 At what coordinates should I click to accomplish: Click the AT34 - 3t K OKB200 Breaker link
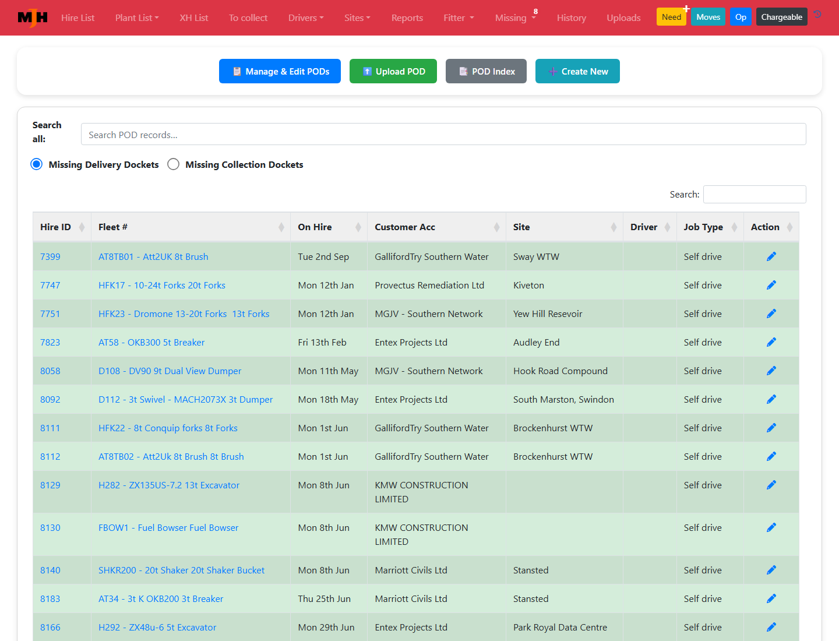(x=161, y=598)
